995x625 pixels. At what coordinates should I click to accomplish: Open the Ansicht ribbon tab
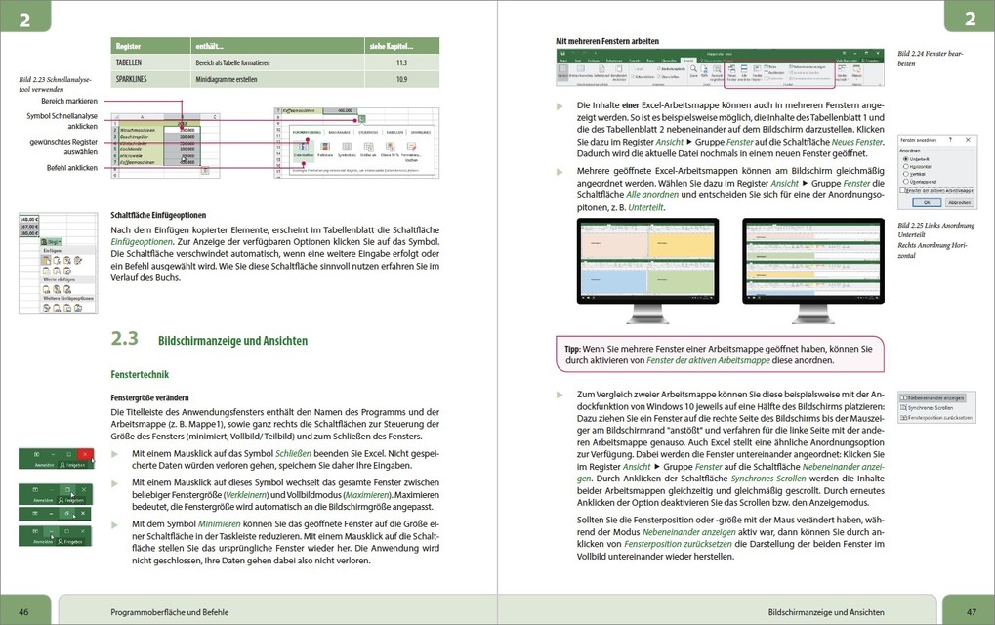688,61
